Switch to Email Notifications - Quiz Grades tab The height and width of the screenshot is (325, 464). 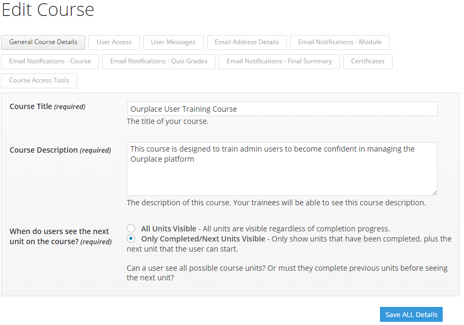[159, 62]
